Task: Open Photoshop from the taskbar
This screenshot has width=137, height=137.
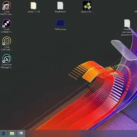Action: coord(4,133)
